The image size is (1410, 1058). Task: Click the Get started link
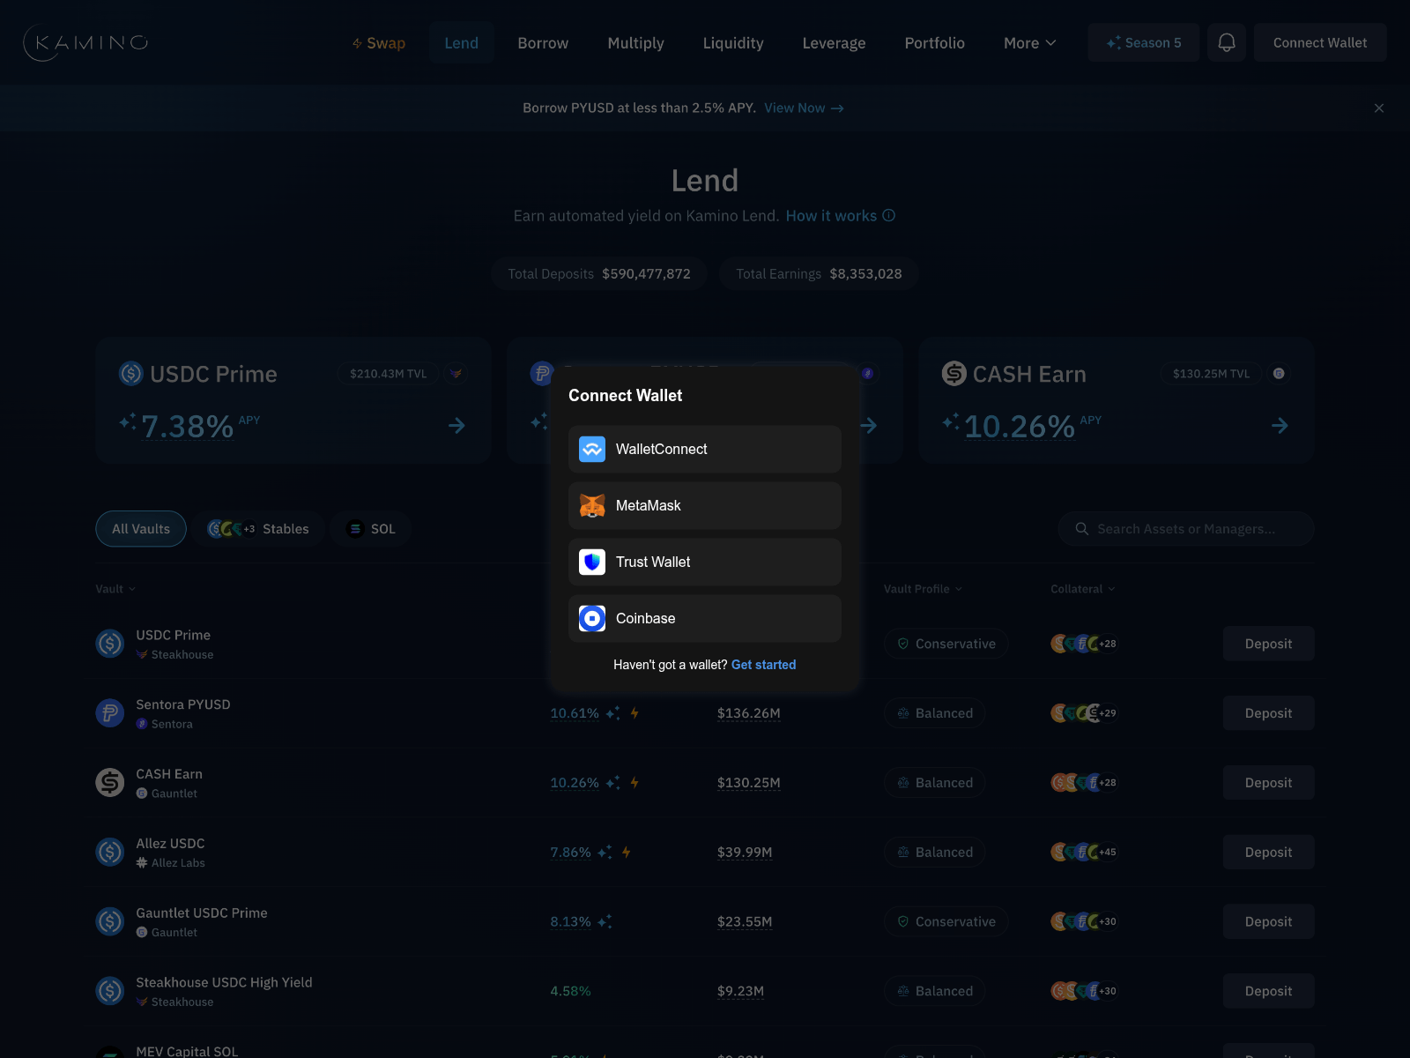point(764,665)
